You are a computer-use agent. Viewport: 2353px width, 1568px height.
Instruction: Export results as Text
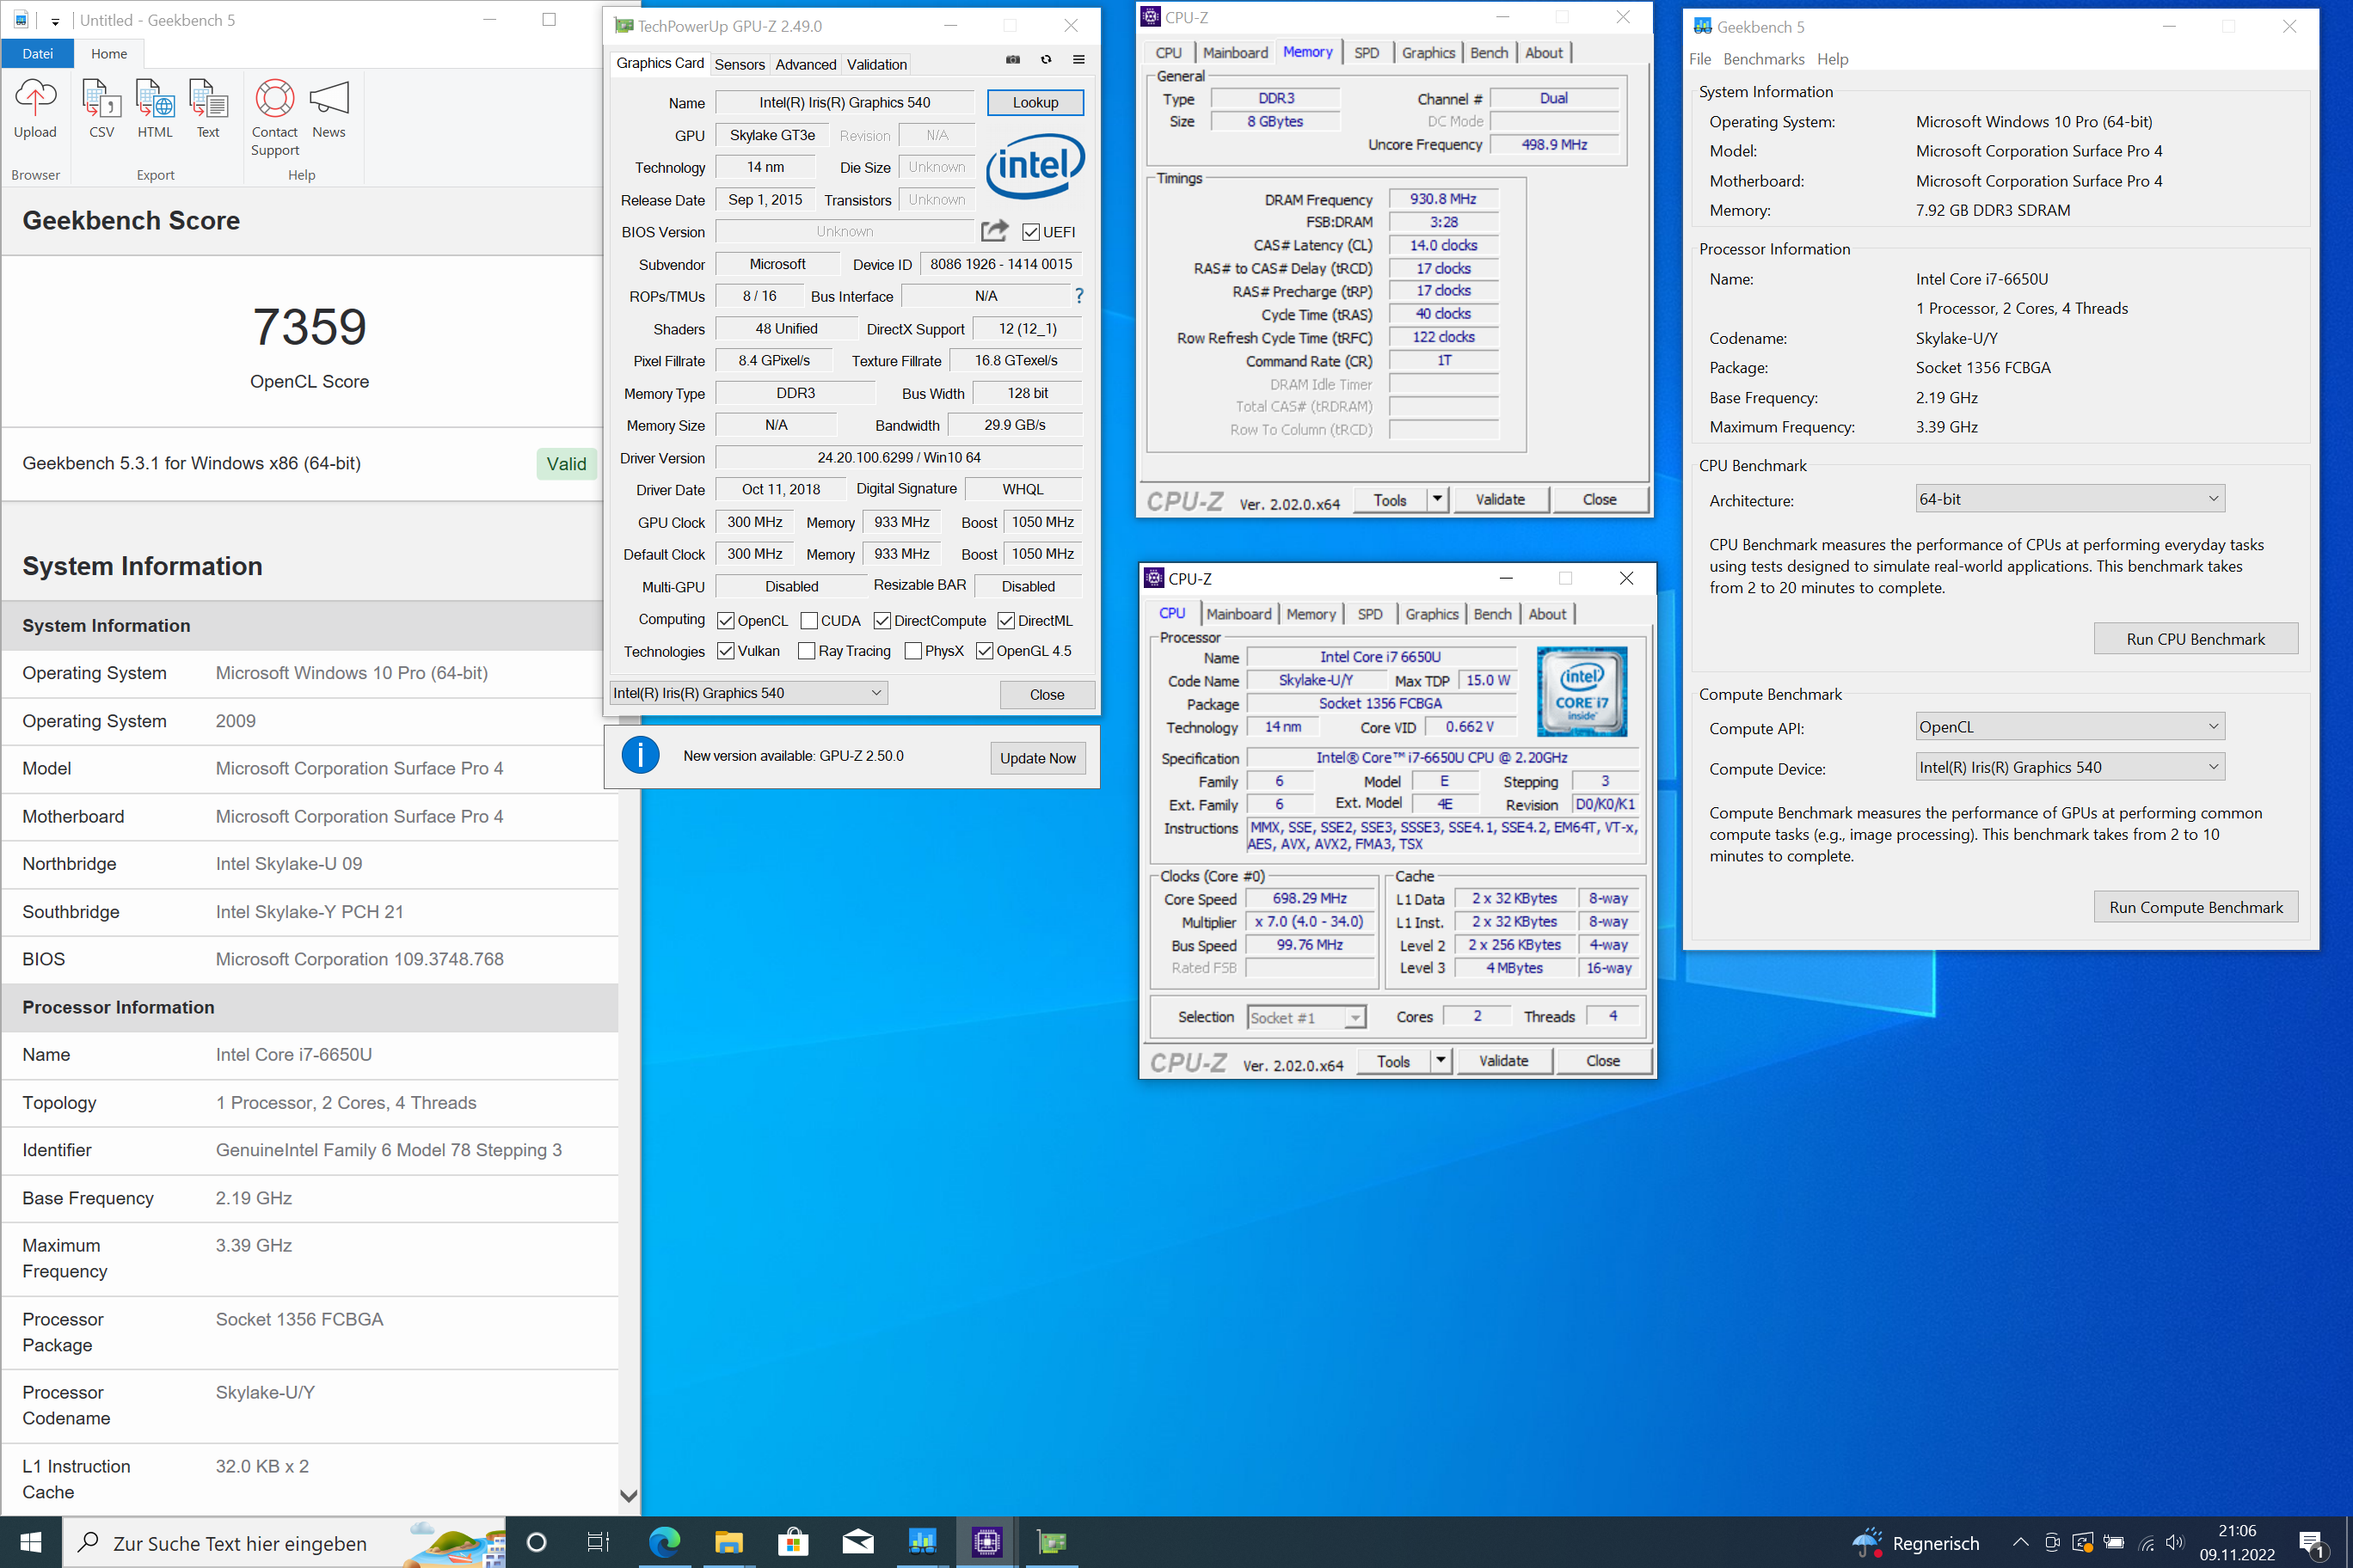[x=208, y=109]
